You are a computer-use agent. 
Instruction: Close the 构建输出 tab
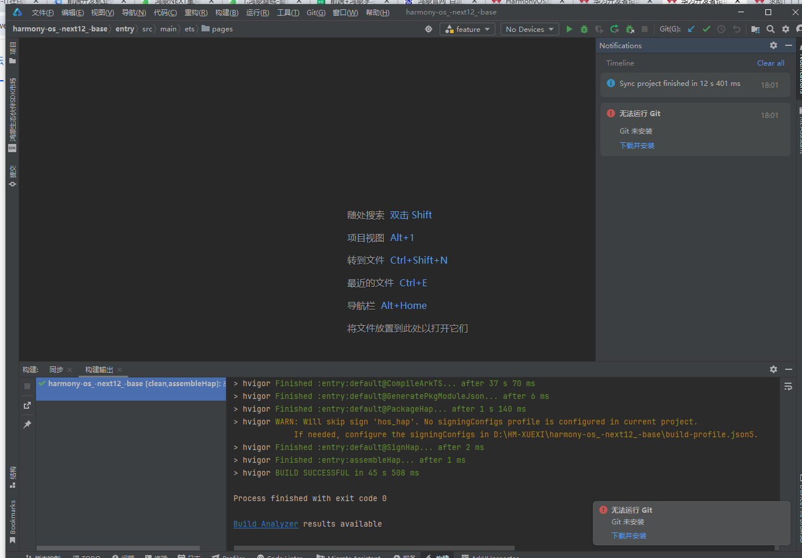pos(120,370)
